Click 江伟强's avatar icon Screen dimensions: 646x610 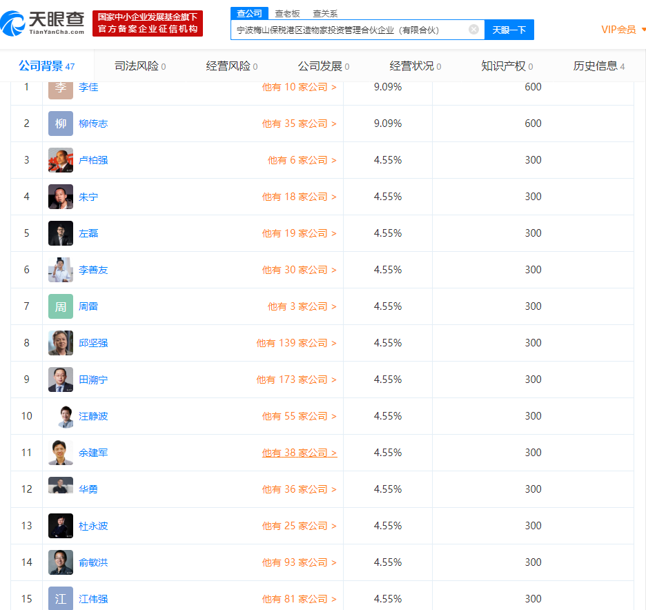pos(61,598)
